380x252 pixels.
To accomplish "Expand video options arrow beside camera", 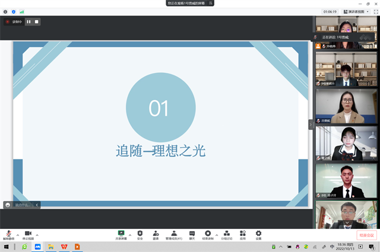I will pos(37,235).
